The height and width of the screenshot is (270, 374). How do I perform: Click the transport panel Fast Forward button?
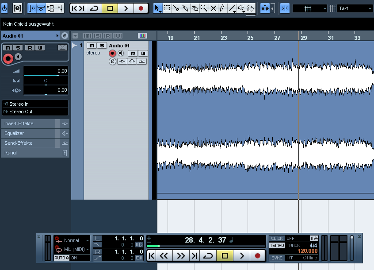click(181, 256)
